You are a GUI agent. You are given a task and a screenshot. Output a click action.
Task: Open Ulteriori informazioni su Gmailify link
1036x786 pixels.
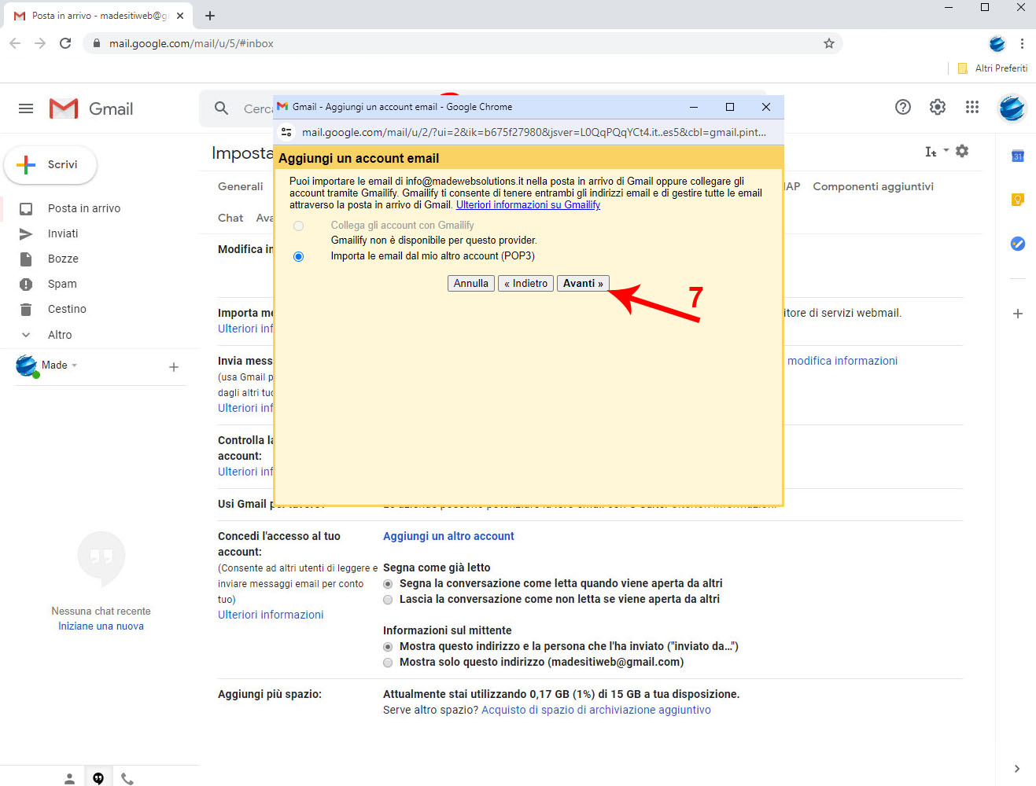[x=528, y=205]
